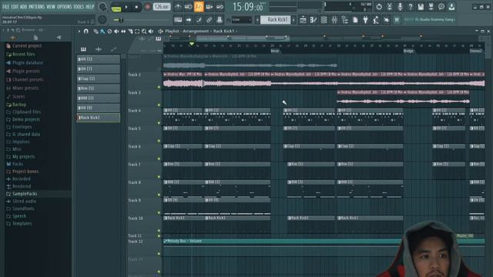Select the Zoom tool in Playlist toolbar
Viewport: 493px width, 277px height.
pos(144,32)
